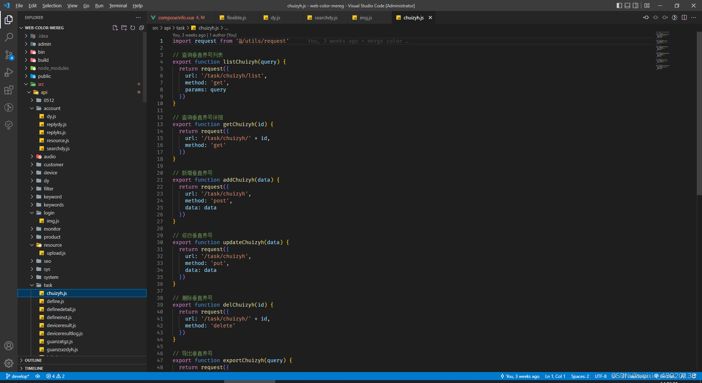The image size is (702, 383).
Task: Open the Extensions view
Action: [x=9, y=90]
